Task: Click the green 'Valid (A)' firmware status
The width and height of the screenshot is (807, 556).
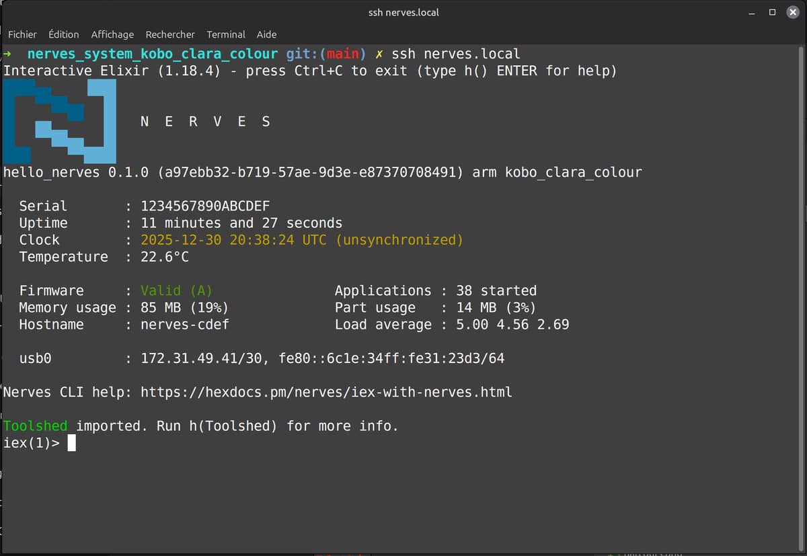Action: 176,290
